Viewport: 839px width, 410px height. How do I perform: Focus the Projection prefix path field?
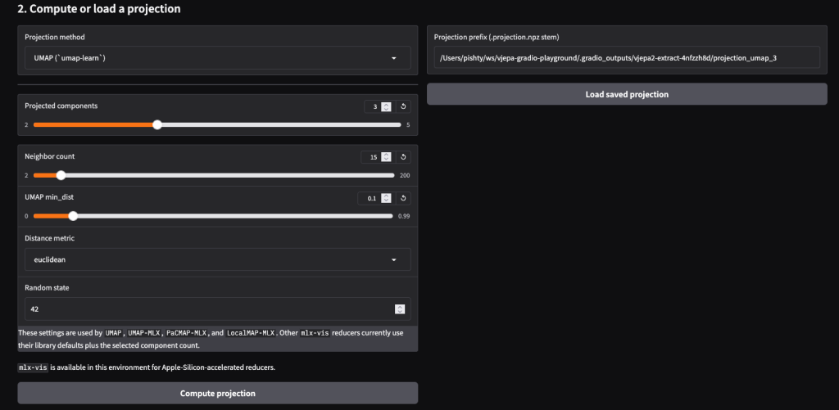[626, 57]
